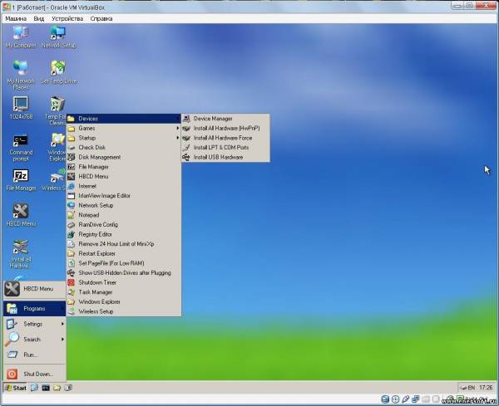Open Device Manager from Devices submenu

pos(225,119)
